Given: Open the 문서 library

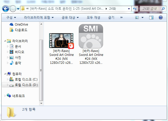Looking at the screenshot, I should click(18, 47).
